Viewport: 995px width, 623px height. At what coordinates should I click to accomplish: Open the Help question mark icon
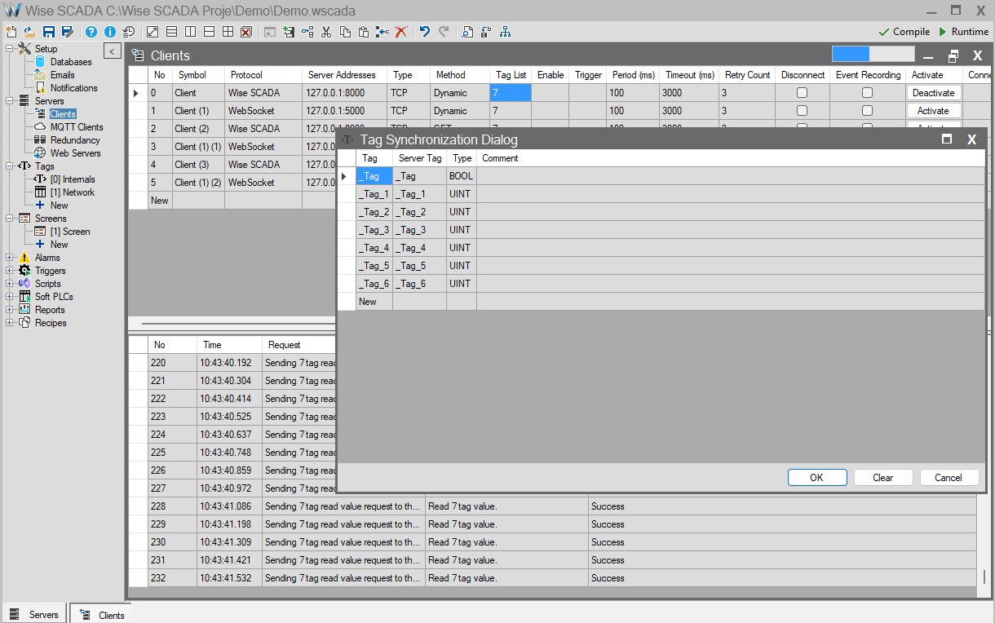tap(91, 32)
